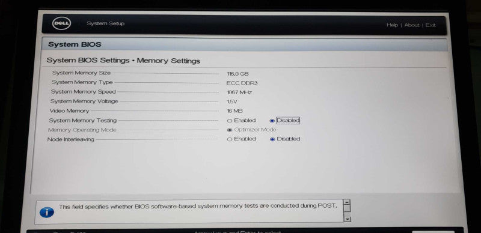Enable Node Interleaving
The image size is (481, 233).
click(230, 139)
